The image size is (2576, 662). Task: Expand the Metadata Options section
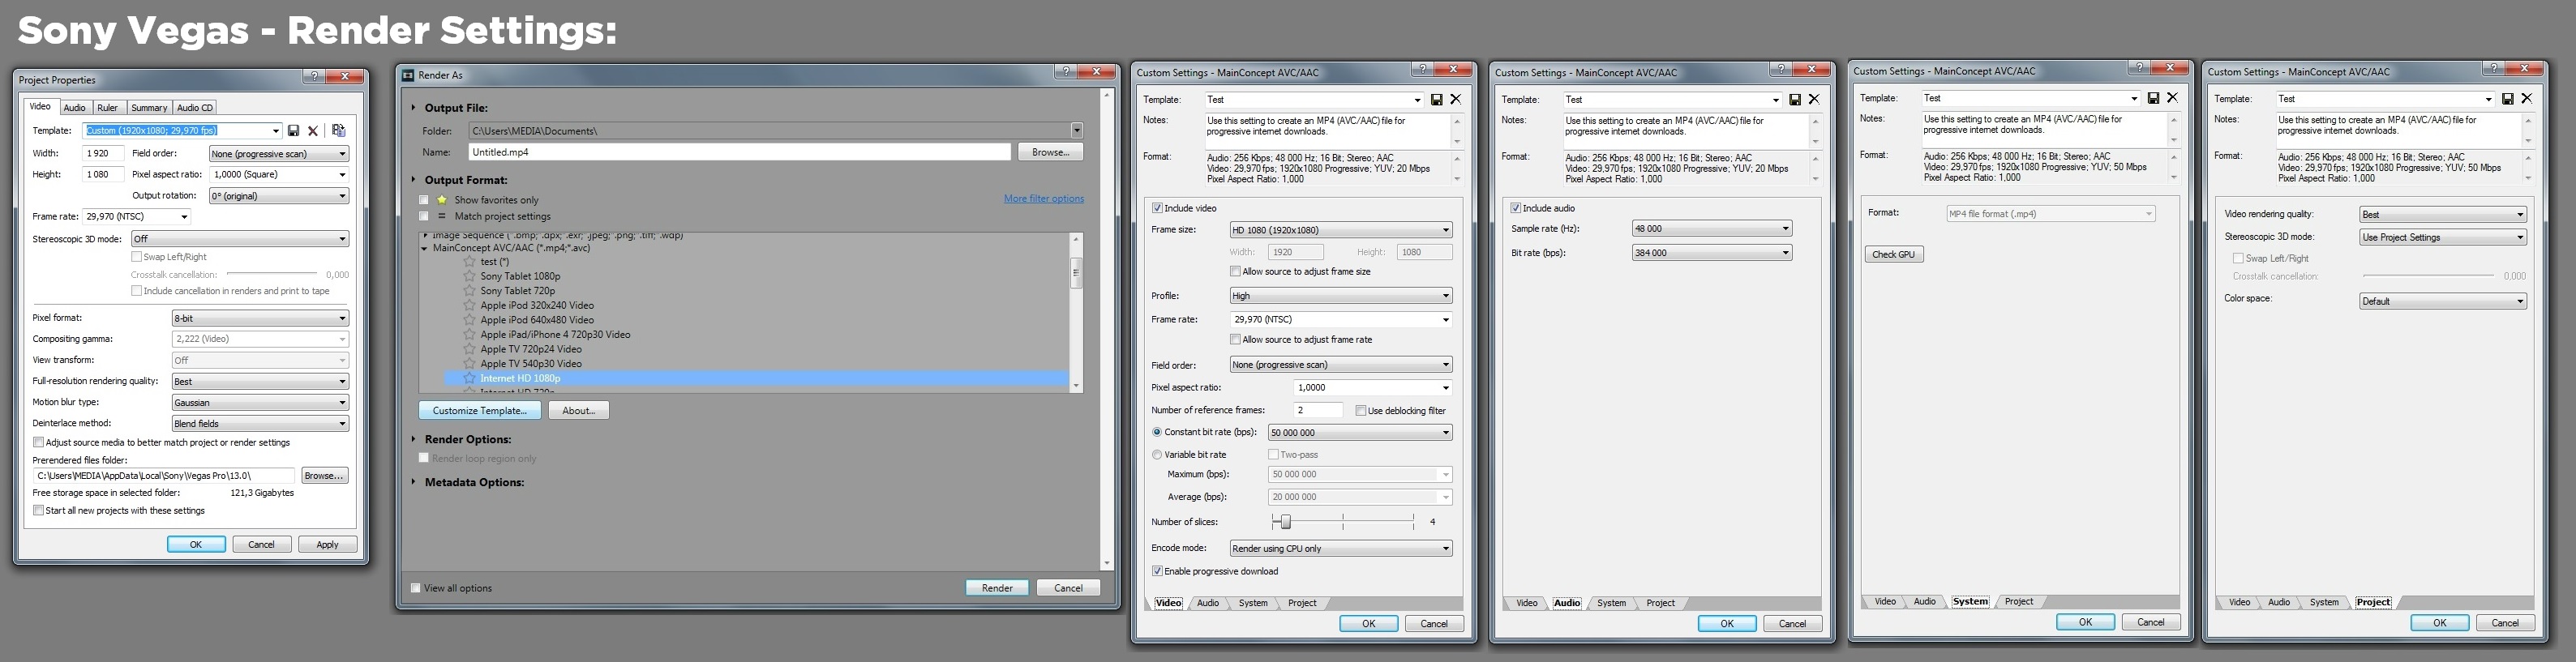pos(413,482)
